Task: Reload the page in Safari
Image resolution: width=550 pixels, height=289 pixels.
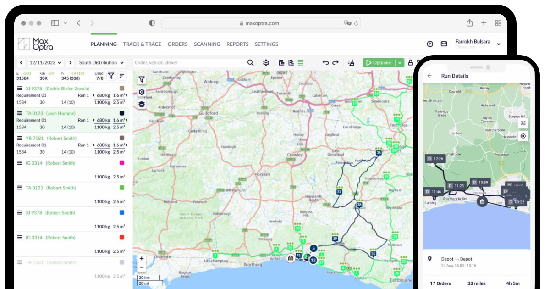Action: (x=356, y=23)
